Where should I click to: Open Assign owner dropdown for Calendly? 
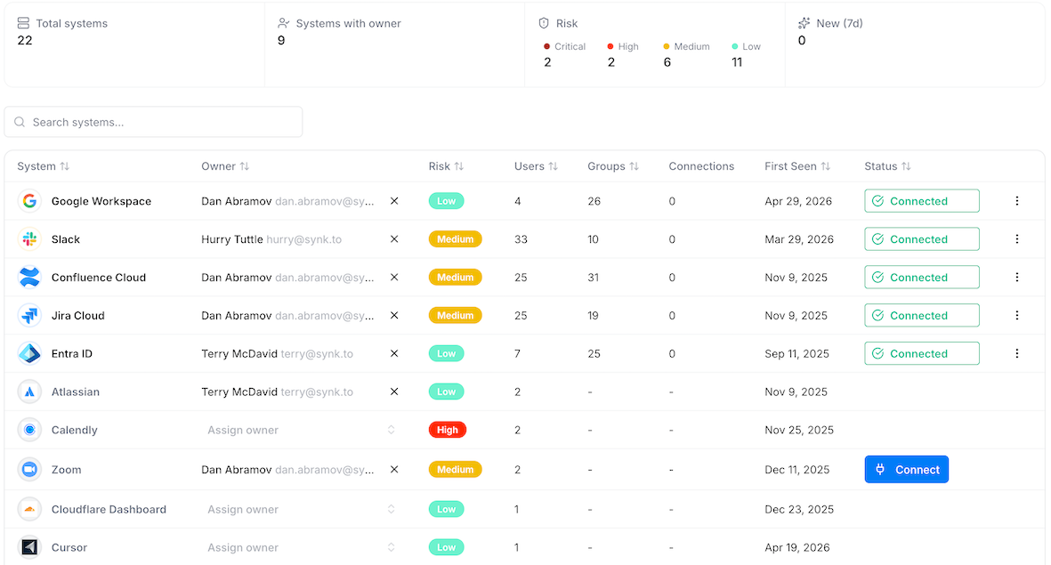[x=300, y=431]
